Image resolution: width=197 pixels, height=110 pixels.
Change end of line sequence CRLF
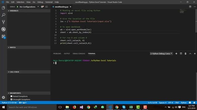[177, 103]
